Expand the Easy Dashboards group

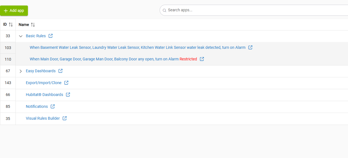pyautogui.click(x=21, y=71)
